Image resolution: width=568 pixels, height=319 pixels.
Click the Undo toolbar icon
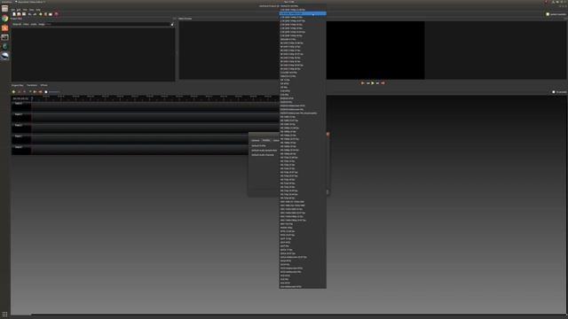pyautogui.click(x=29, y=14)
